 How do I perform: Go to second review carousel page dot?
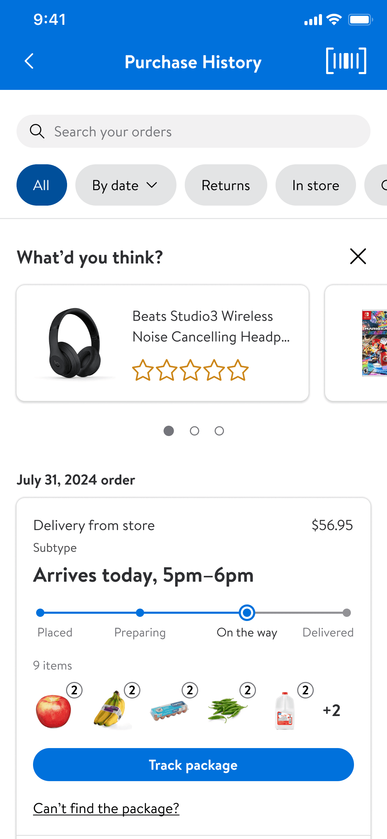click(x=194, y=431)
